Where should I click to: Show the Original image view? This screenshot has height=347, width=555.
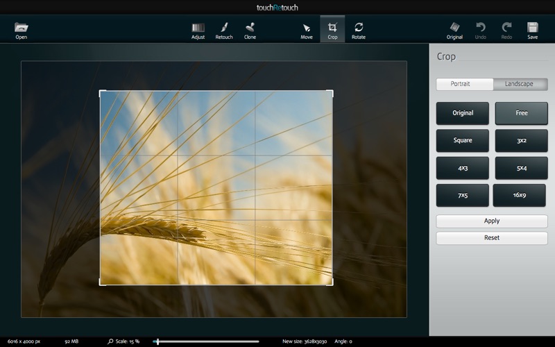click(454, 29)
